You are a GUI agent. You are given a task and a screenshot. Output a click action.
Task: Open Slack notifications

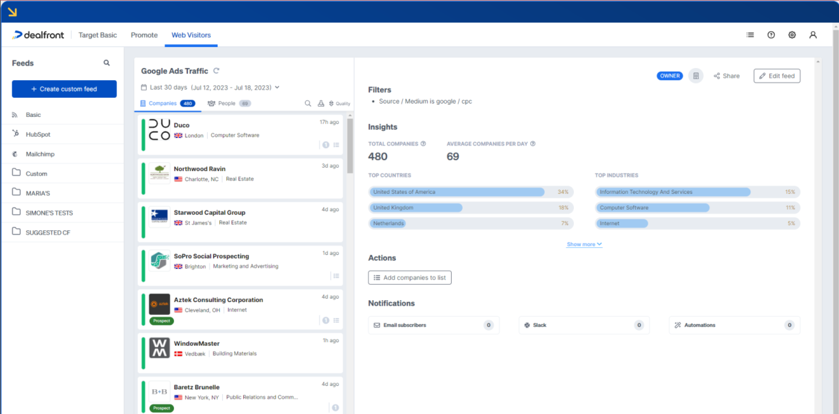(x=584, y=325)
